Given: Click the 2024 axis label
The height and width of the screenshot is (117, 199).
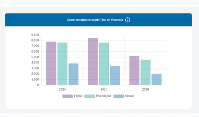Looking at the screenshot, I should [x=62, y=89].
